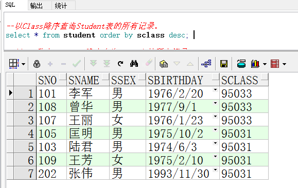Click the SNO column header

tap(51, 80)
